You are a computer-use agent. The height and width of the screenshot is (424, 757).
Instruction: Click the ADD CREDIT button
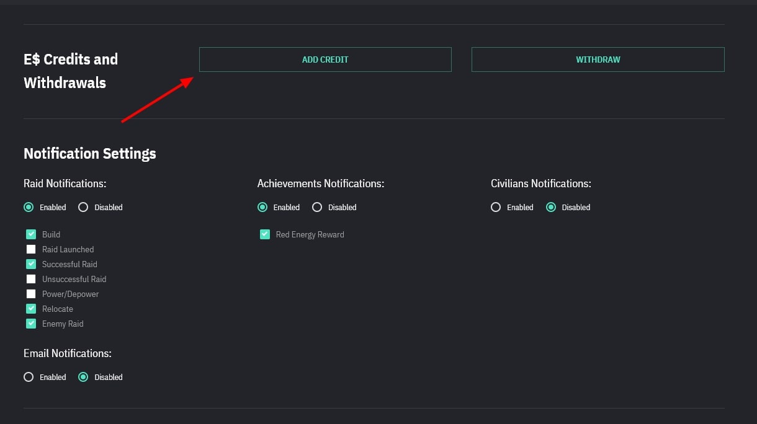coord(325,60)
